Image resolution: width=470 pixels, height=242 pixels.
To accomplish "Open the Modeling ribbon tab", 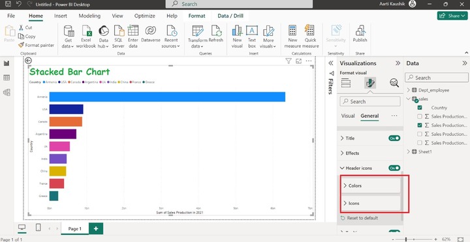I will coord(89,16).
